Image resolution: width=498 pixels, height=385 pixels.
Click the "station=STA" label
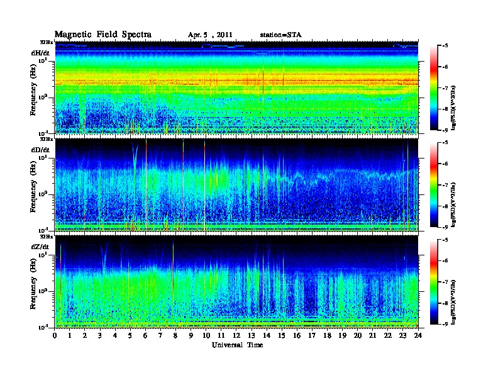point(281,35)
